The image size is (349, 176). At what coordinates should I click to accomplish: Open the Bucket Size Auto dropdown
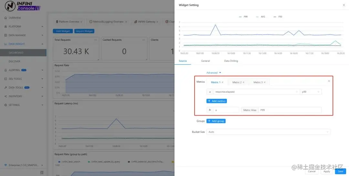tap(269, 132)
